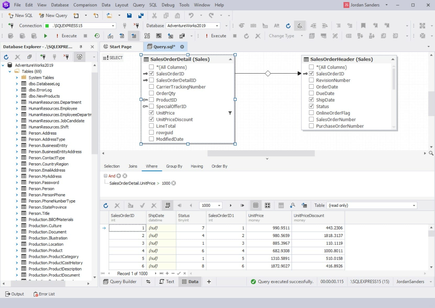
Task: Switch to card view icon
Action: pyautogui.click(x=267, y=205)
